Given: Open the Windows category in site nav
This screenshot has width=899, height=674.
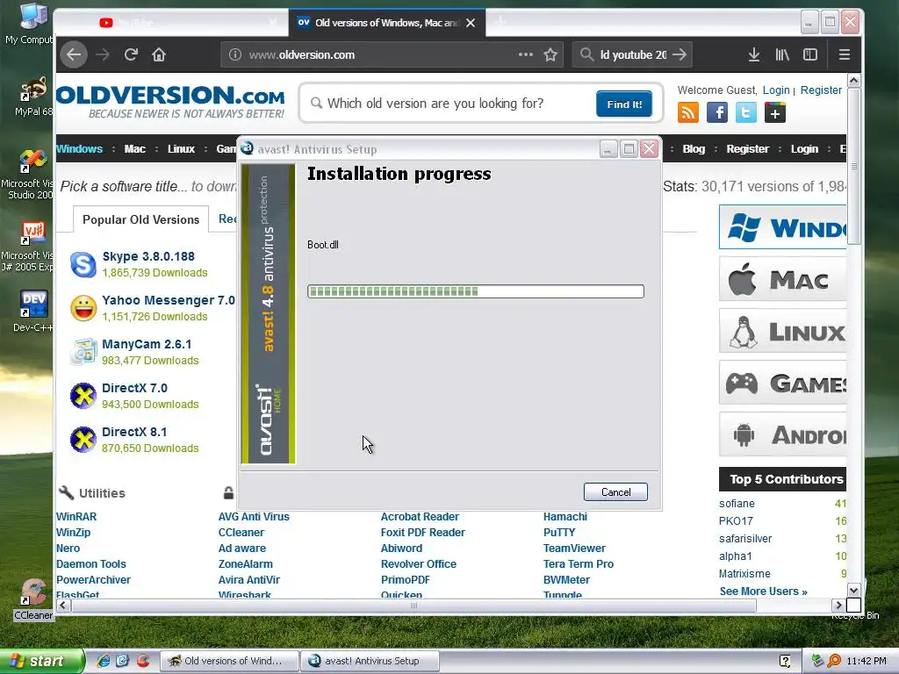Looking at the screenshot, I should (x=80, y=149).
